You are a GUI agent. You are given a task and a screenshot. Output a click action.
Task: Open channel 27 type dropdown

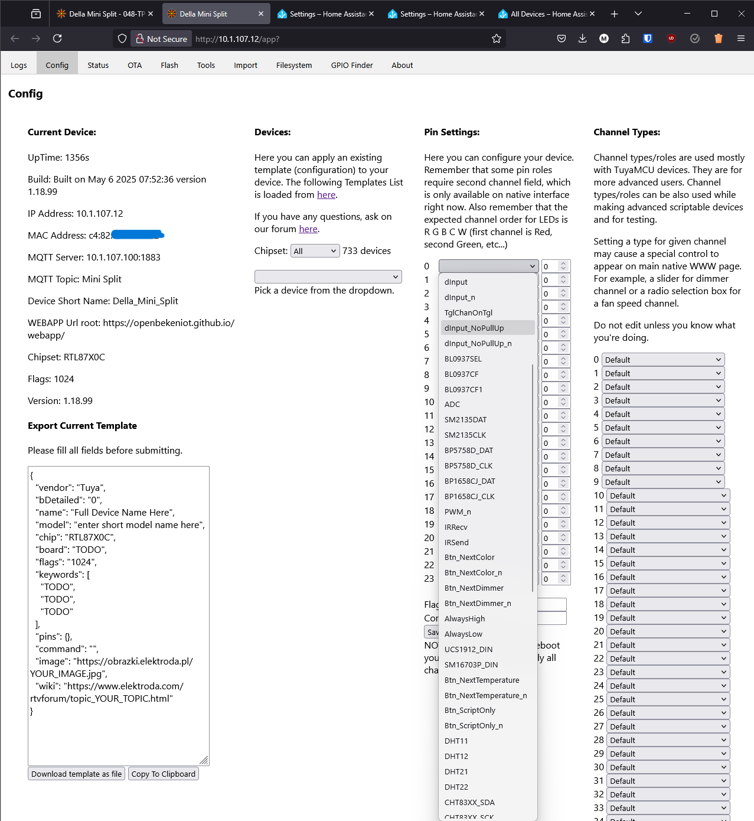pyautogui.click(x=668, y=726)
